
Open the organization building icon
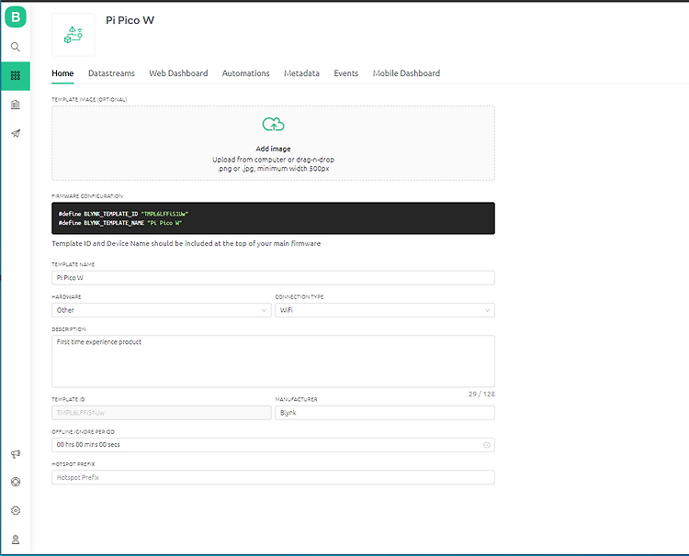16,105
